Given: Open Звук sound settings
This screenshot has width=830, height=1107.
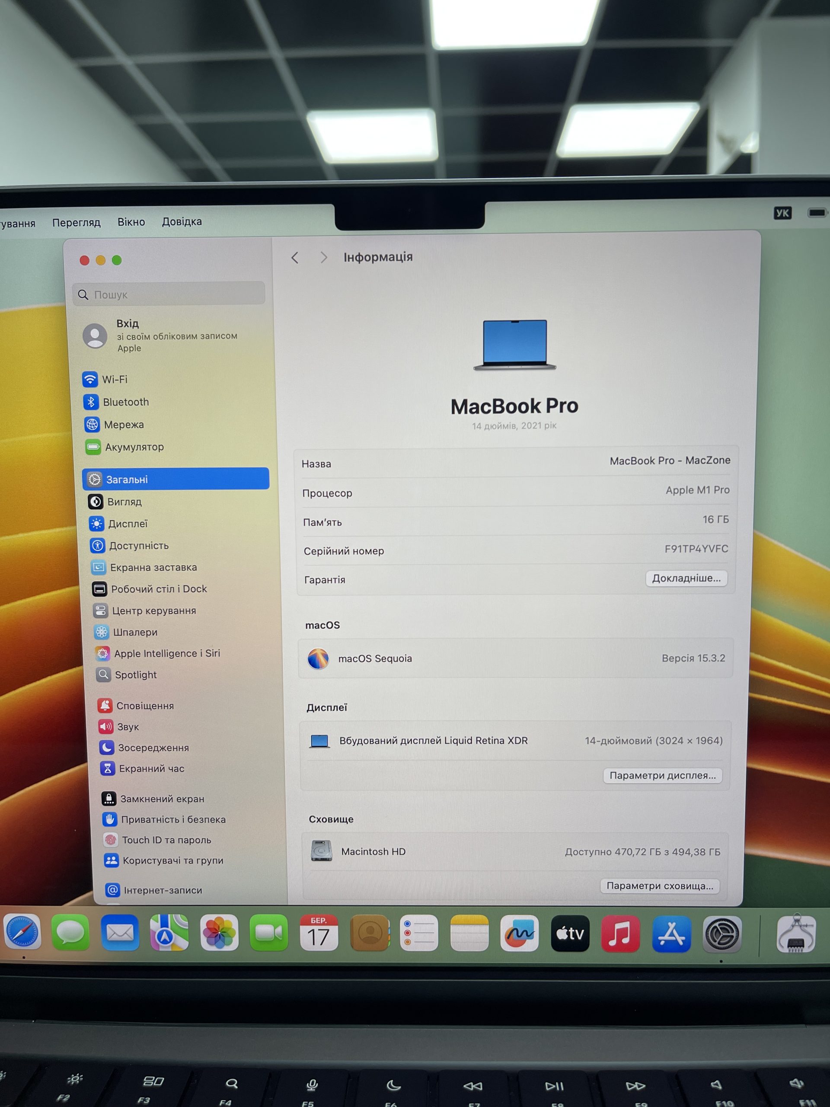Looking at the screenshot, I should (119, 726).
